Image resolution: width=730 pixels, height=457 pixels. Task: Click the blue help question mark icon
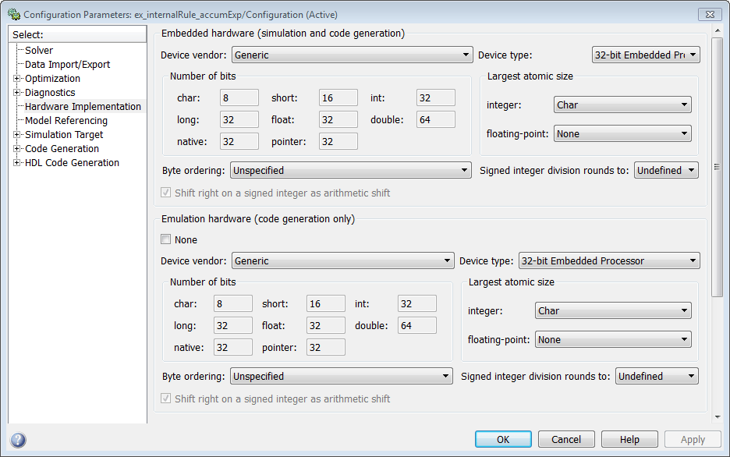(18, 440)
